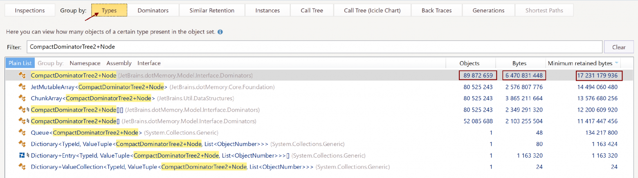Click icon beside ChunkArray row
Image resolution: width=638 pixels, height=178 pixels.
click(x=22, y=98)
